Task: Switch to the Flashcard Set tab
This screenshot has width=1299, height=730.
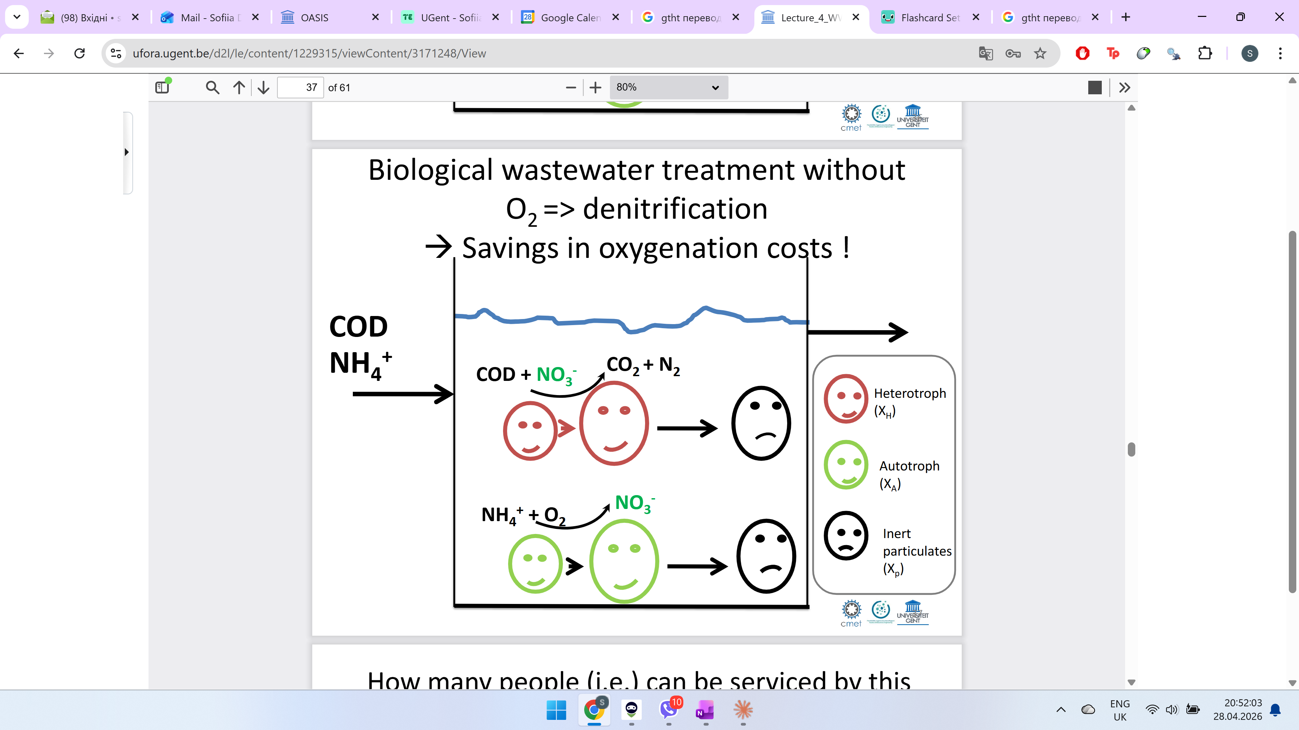Action: 930,18
